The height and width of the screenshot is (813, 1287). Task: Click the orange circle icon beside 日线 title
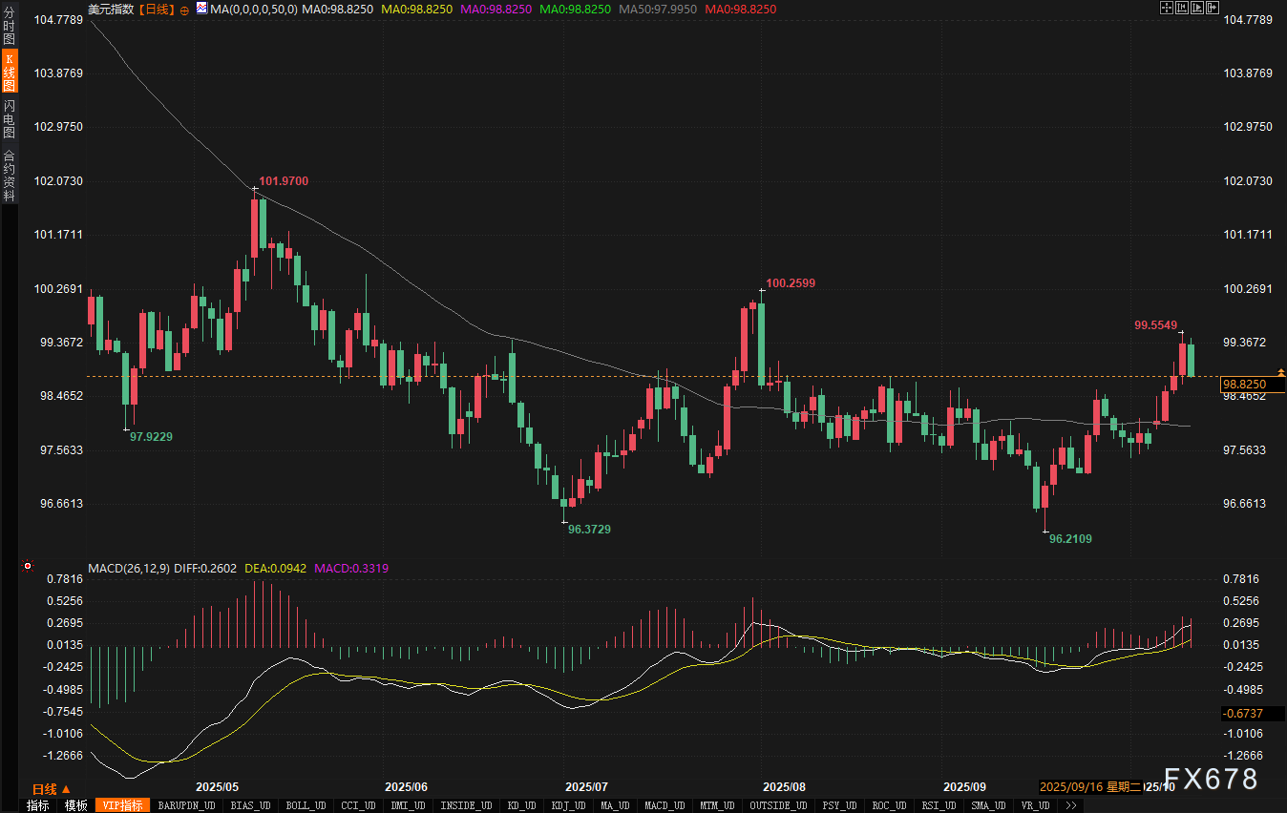[x=184, y=9]
